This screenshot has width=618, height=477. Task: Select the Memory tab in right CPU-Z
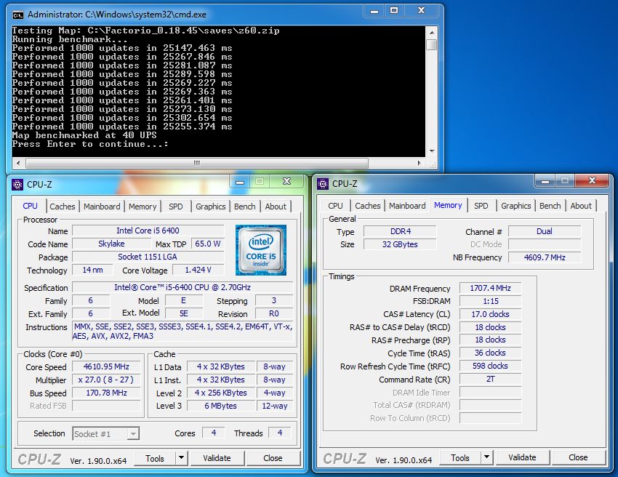click(448, 205)
